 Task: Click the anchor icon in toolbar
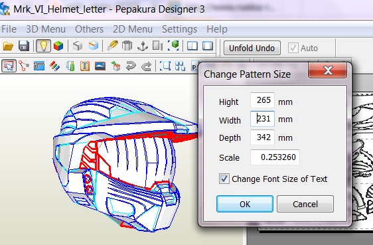tap(143, 46)
